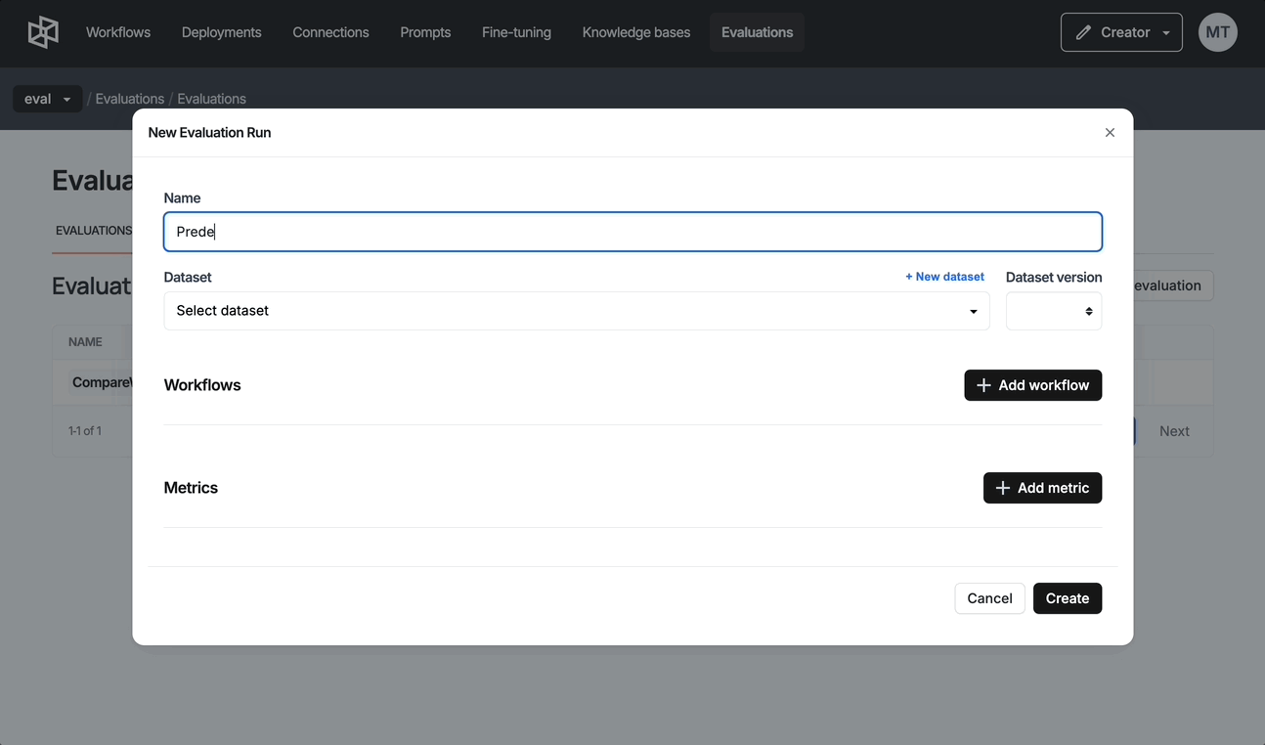Open the Fine-tuning section
The width and height of the screenshot is (1265, 745).
(x=516, y=32)
